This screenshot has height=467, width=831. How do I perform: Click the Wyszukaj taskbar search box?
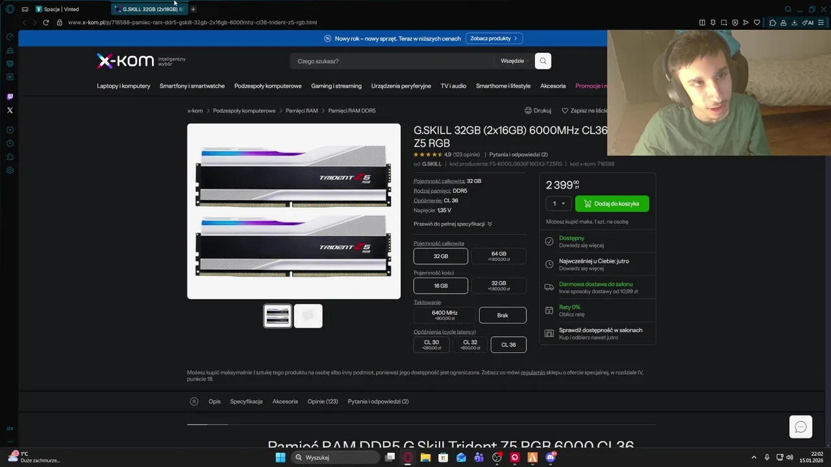(x=334, y=457)
